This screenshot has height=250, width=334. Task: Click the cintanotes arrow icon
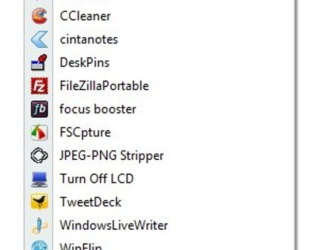pos(39,39)
